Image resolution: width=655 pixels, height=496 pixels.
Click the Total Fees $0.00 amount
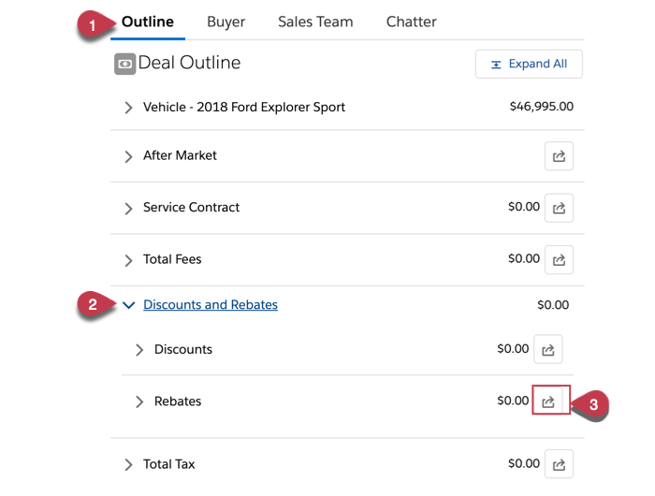pyautogui.click(x=524, y=258)
